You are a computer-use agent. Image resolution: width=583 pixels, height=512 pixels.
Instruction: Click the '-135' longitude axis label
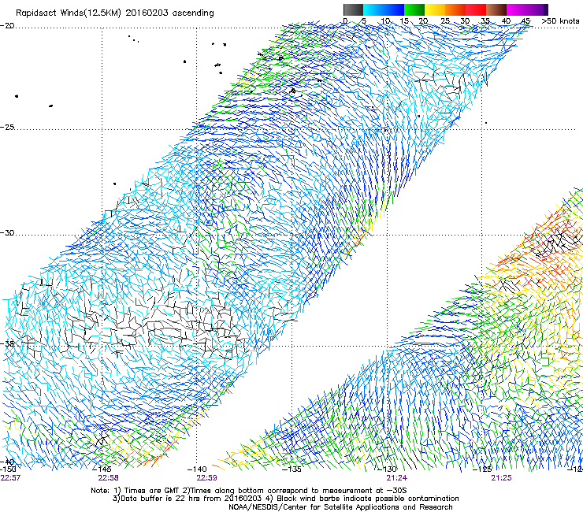[291, 469]
